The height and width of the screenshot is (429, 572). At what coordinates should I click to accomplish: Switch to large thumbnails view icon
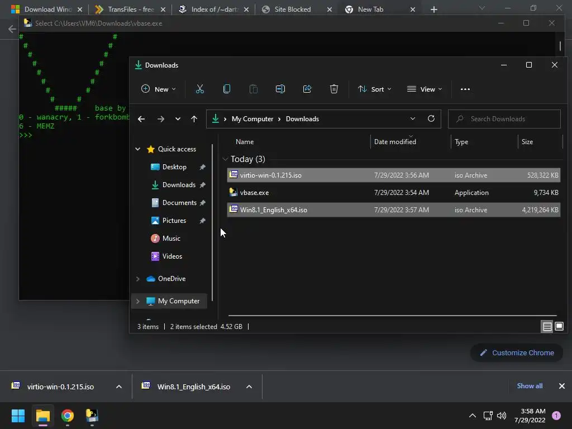pos(559,326)
